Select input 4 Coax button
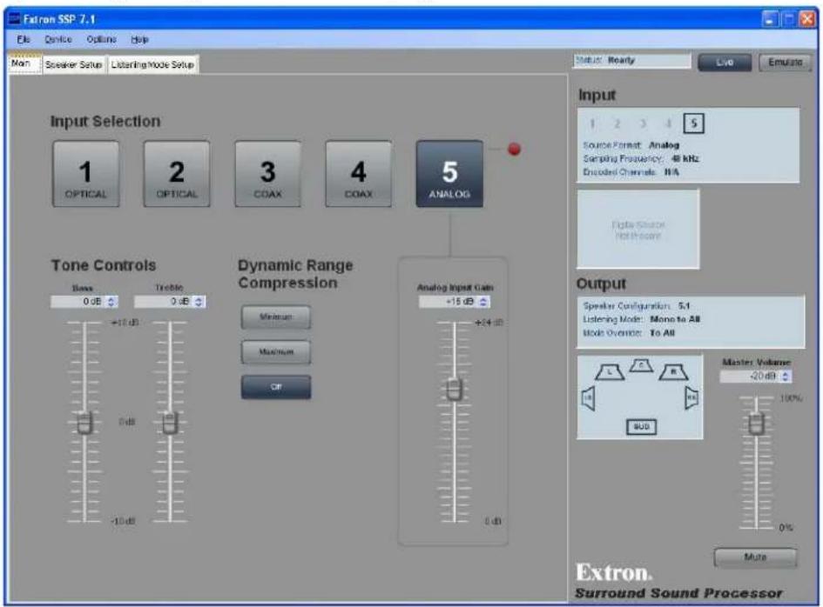The height and width of the screenshot is (607, 823). click(359, 174)
